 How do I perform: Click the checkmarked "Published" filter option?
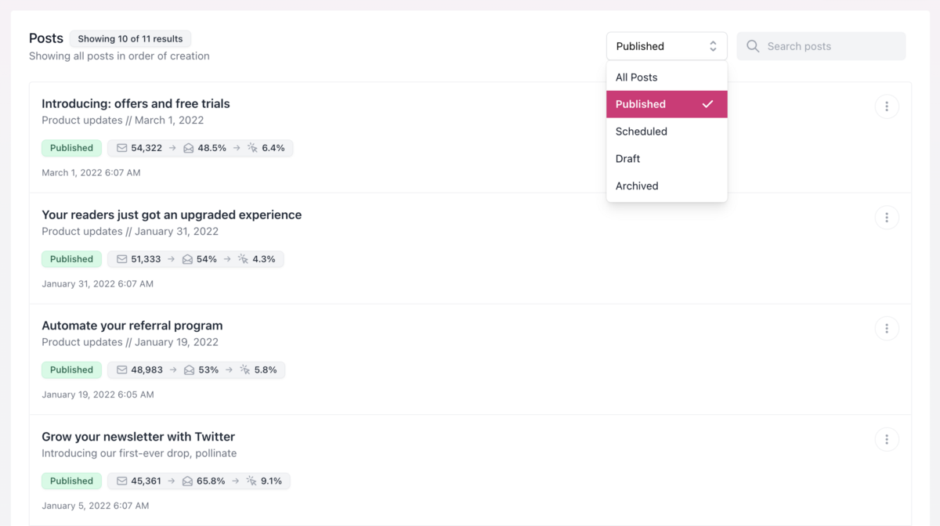(641, 103)
